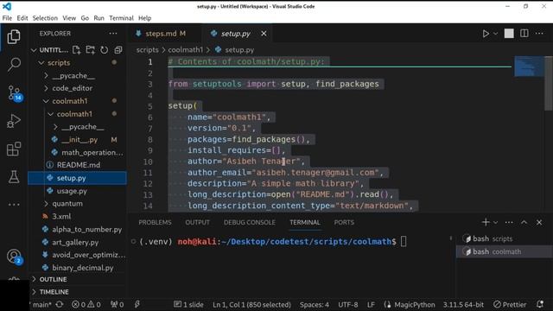
Task: Open Source Control view with 14 badge
Action: [x=15, y=93]
